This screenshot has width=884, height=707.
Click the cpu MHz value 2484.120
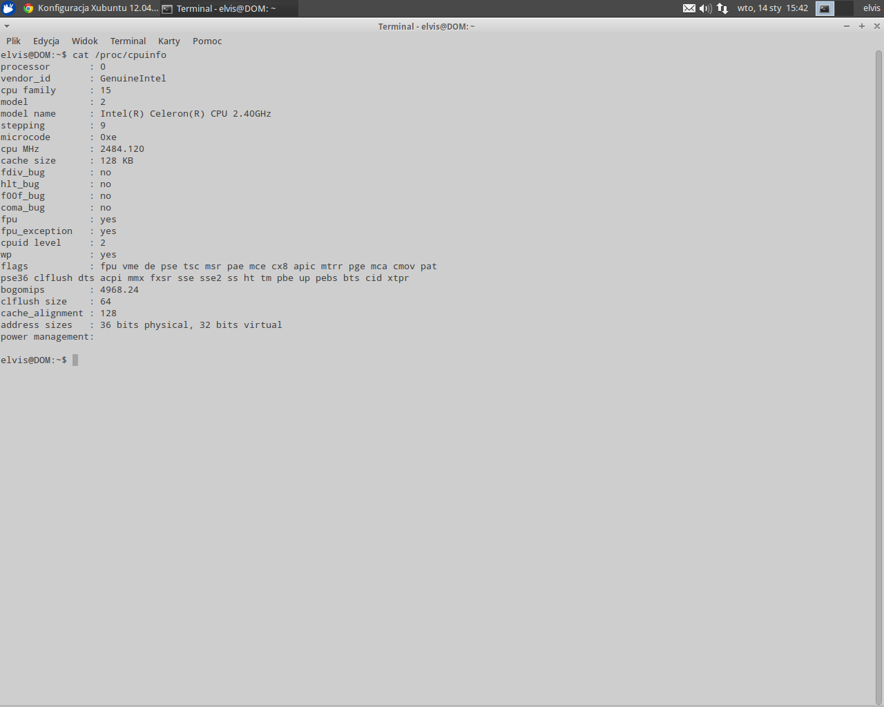(x=122, y=149)
